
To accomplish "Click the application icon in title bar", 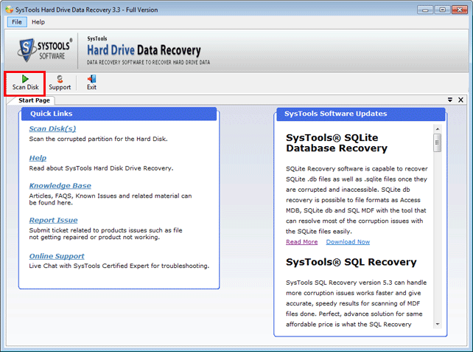I will 10,10.
